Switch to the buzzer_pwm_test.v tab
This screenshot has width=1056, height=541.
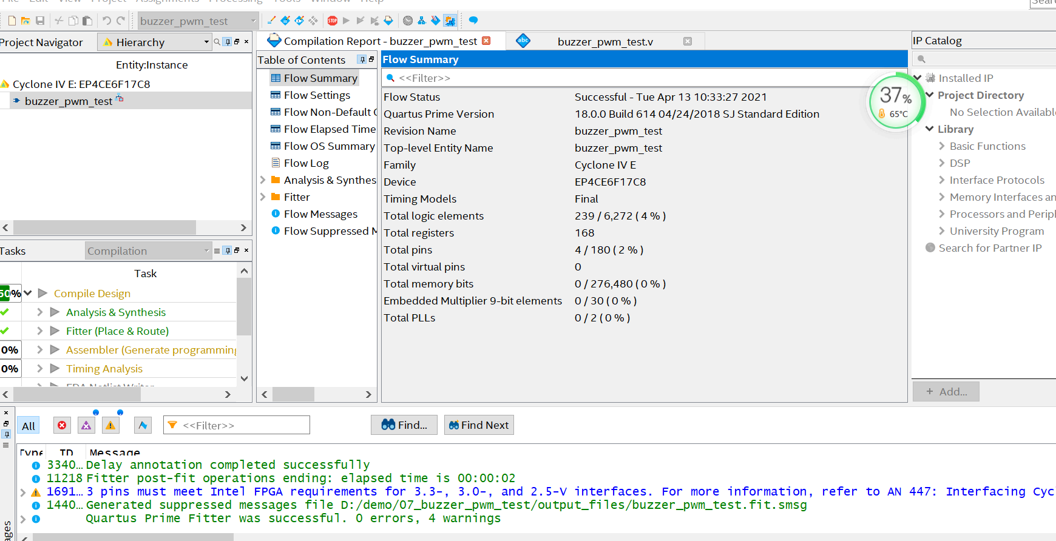[605, 41]
